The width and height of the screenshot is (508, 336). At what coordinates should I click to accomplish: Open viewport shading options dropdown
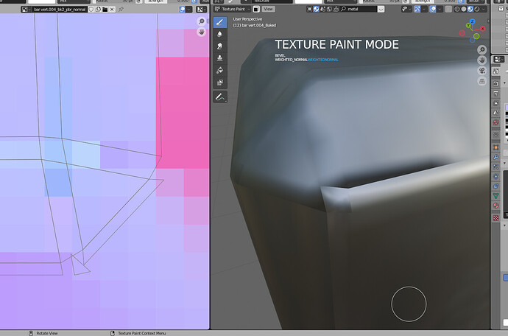pos(484,9)
